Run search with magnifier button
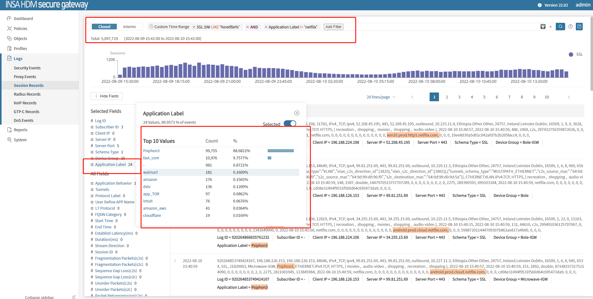 coord(561,27)
